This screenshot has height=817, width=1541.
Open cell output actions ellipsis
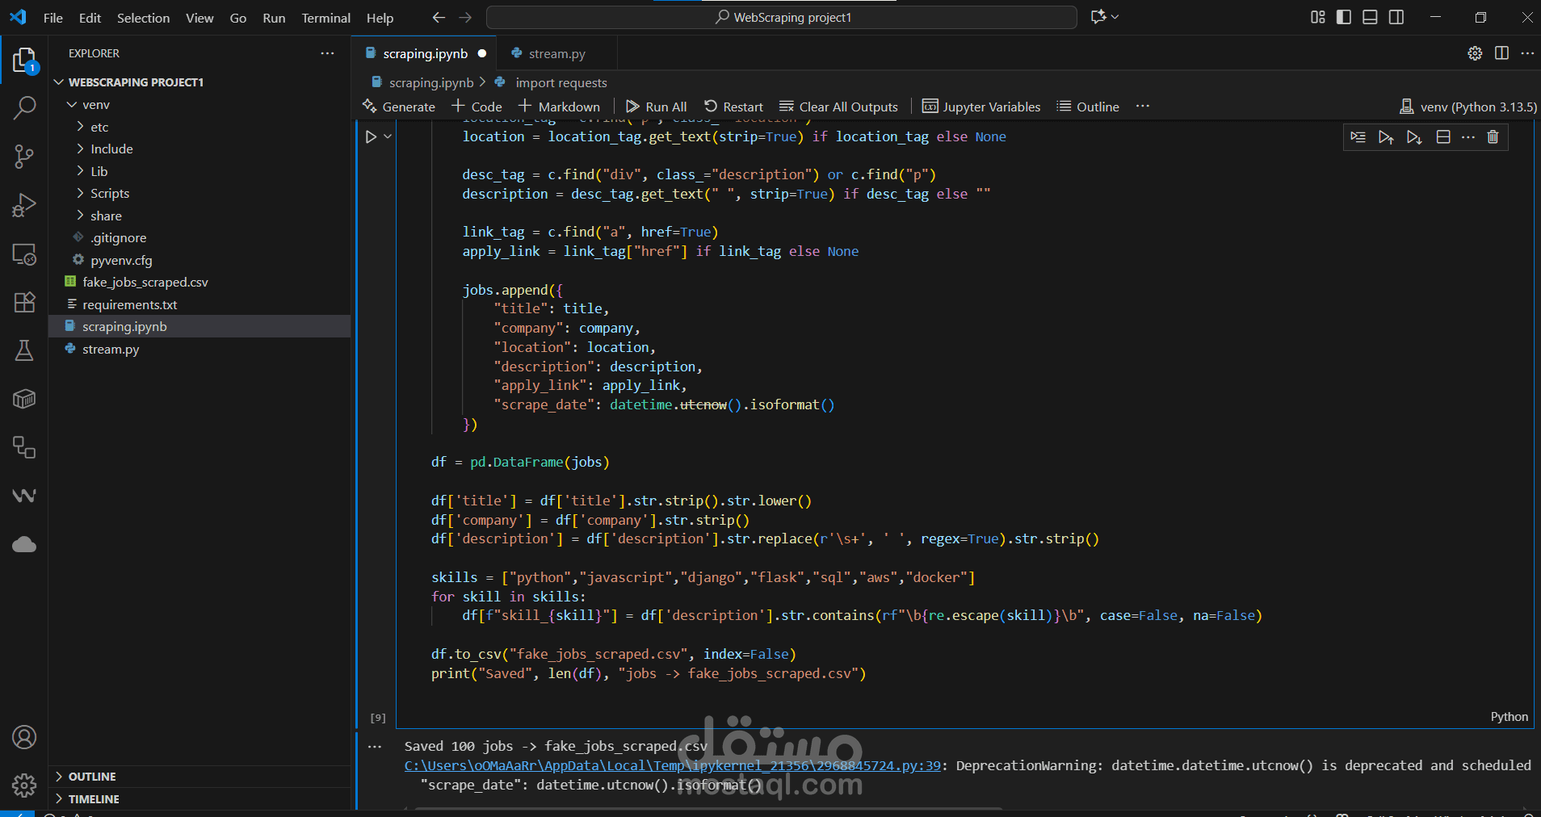click(x=375, y=747)
